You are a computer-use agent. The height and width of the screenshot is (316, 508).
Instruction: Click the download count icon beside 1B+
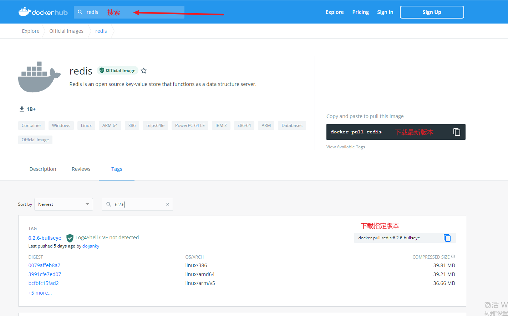[21, 109]
